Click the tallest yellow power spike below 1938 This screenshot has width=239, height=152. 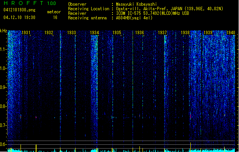coord(190,147)
